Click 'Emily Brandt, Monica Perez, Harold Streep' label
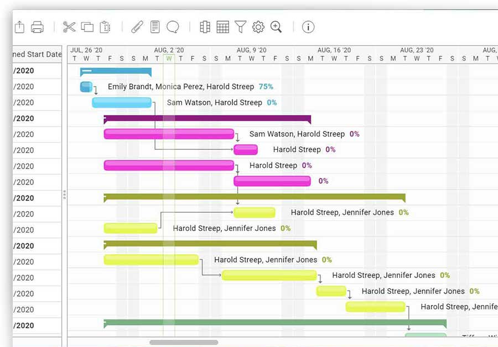Screen dimensions: 498x347 click(x=181, y=87)
